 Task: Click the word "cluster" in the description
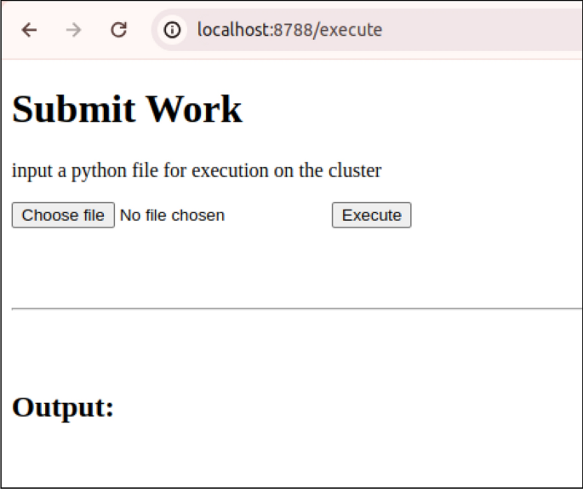click(352, 170)
